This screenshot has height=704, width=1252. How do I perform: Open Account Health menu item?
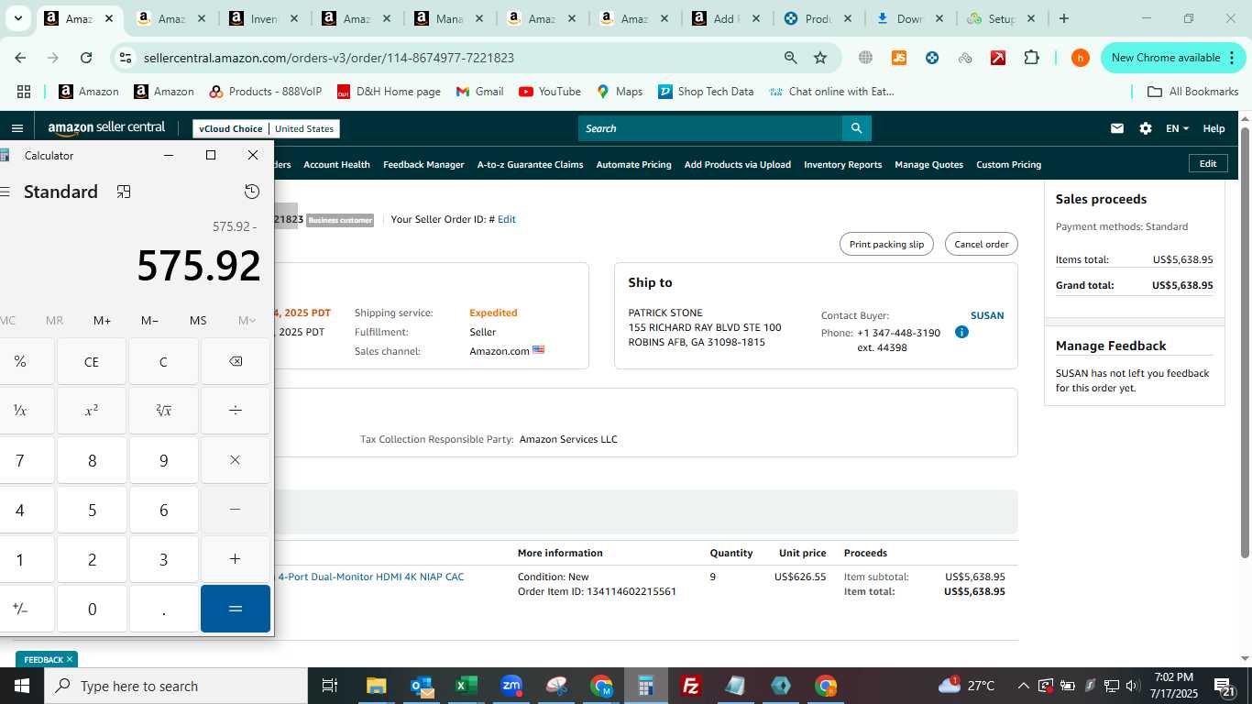click(x=336, y=164)
